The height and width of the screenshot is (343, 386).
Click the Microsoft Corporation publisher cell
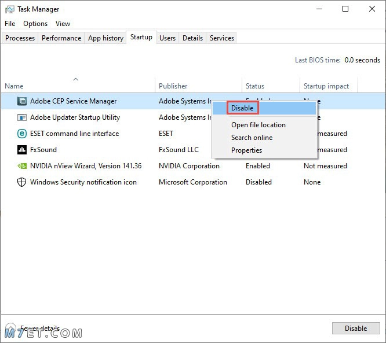coord(193,182)
